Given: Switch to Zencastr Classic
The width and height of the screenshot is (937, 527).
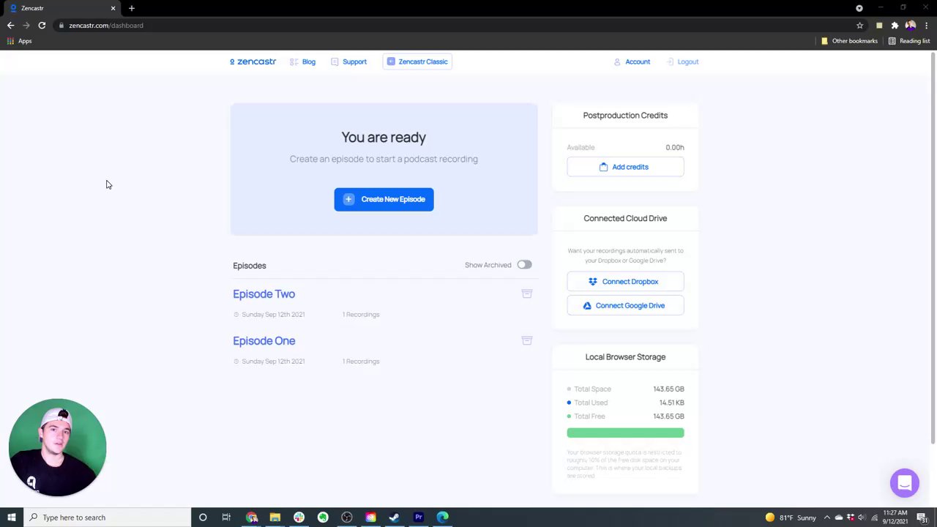Looking at the screenshot, I should click(x=417, y=61).
